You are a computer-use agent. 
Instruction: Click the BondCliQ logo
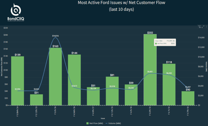click(x=16, y=12)
